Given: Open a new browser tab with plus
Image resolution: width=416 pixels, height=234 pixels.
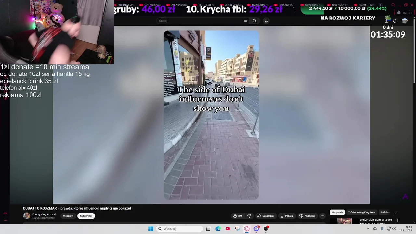Looking at the screenshot, I should coord(381,5).
